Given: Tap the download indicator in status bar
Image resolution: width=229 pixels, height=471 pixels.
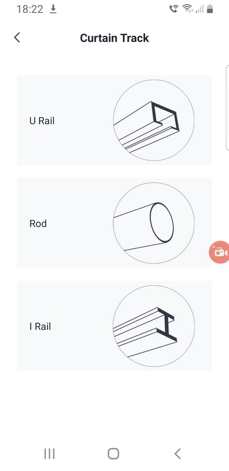Looking at the screenshot, I should click(x=53, y=9).
